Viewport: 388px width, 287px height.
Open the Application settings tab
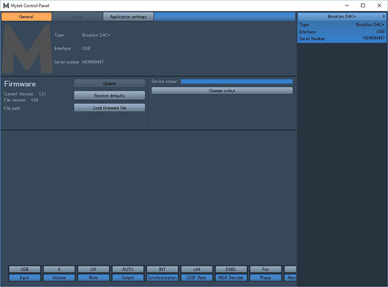click(128, 16)
